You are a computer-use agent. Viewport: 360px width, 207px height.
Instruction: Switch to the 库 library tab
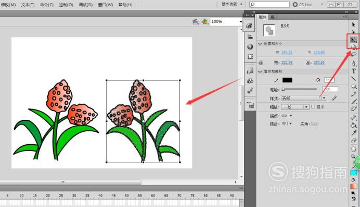pos(272,17)
